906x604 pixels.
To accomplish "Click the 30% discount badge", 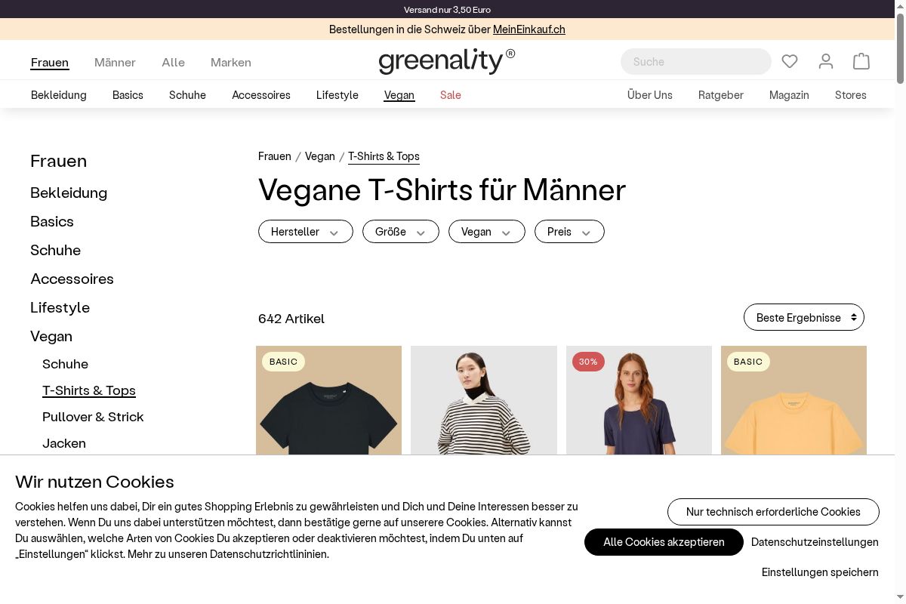I will point(588,362).
